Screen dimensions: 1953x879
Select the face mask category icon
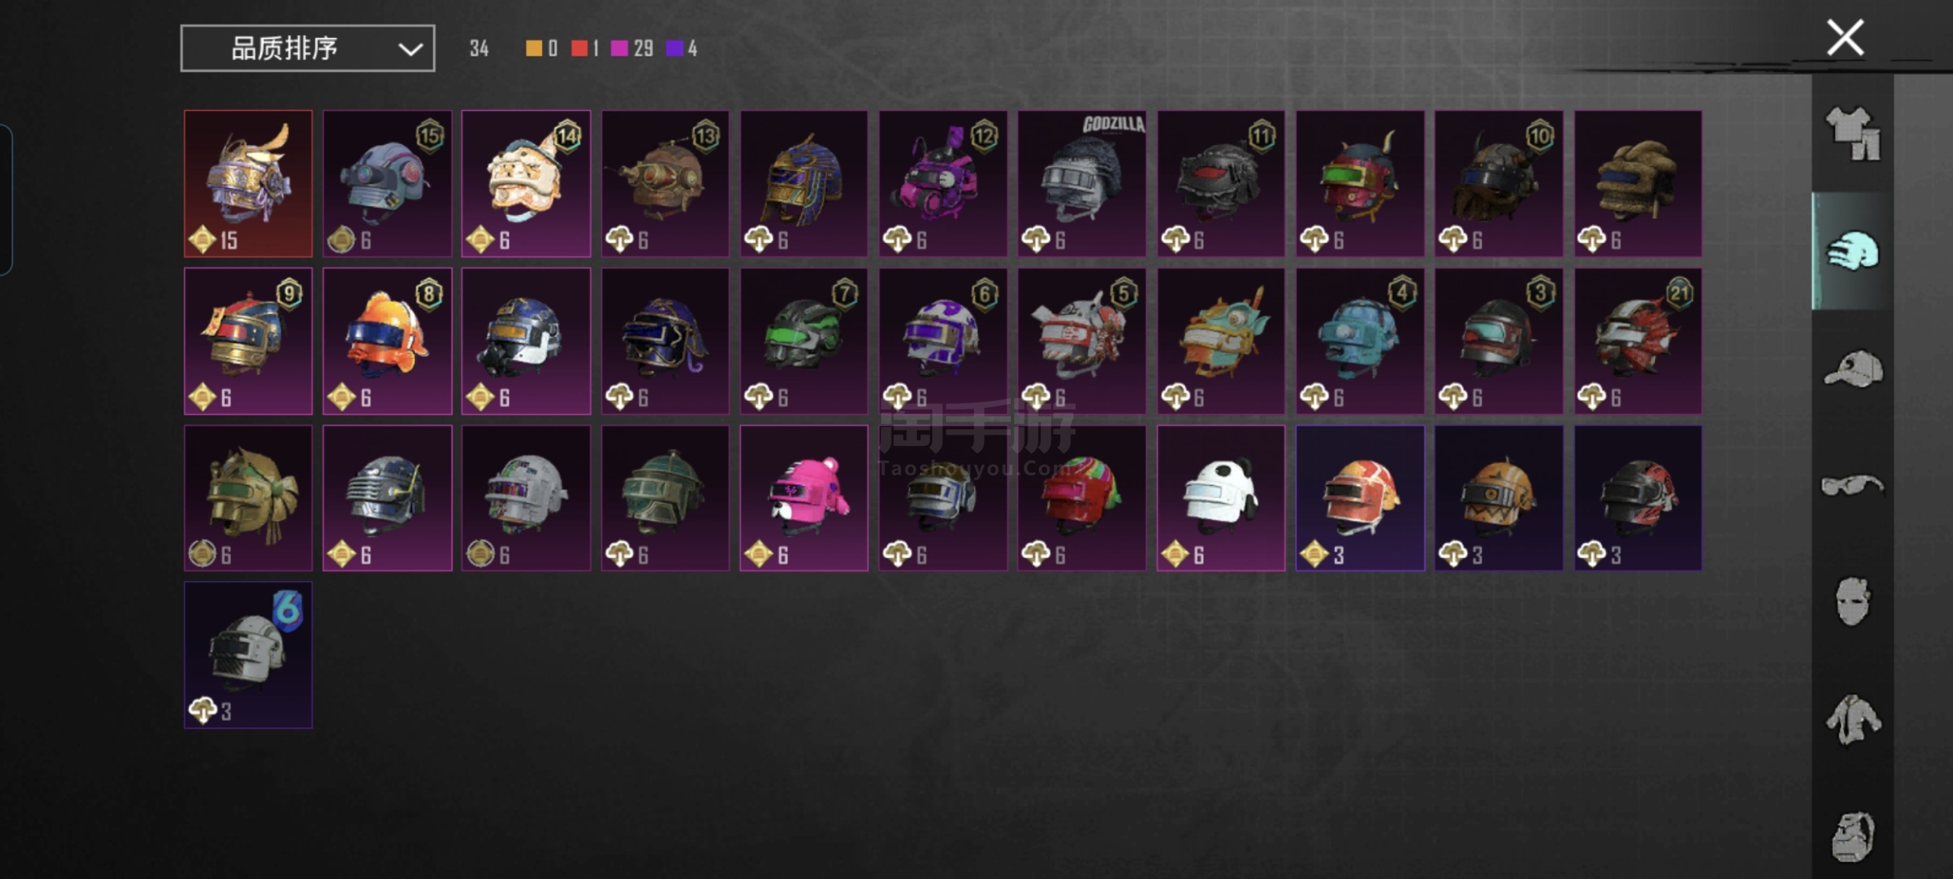(1852, 601)
